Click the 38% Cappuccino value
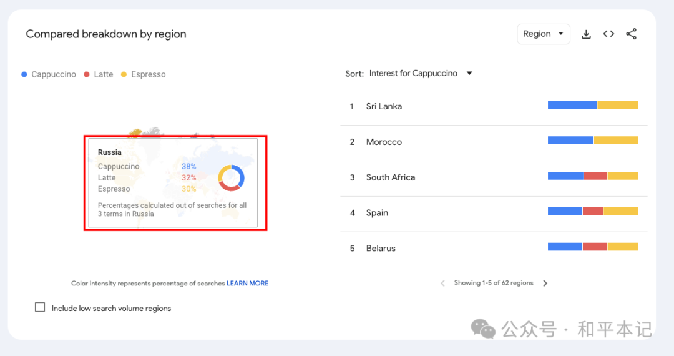 pos(188,166)
